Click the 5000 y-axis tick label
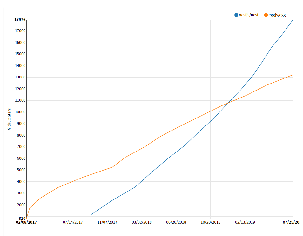The width and height of the screenshot is (303, 236). tap(21, 170)
